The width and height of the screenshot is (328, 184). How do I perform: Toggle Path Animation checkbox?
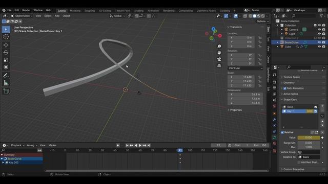285,88
